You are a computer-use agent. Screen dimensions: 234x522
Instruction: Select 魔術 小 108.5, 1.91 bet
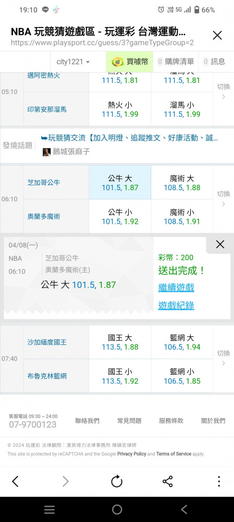pos(182,217)
